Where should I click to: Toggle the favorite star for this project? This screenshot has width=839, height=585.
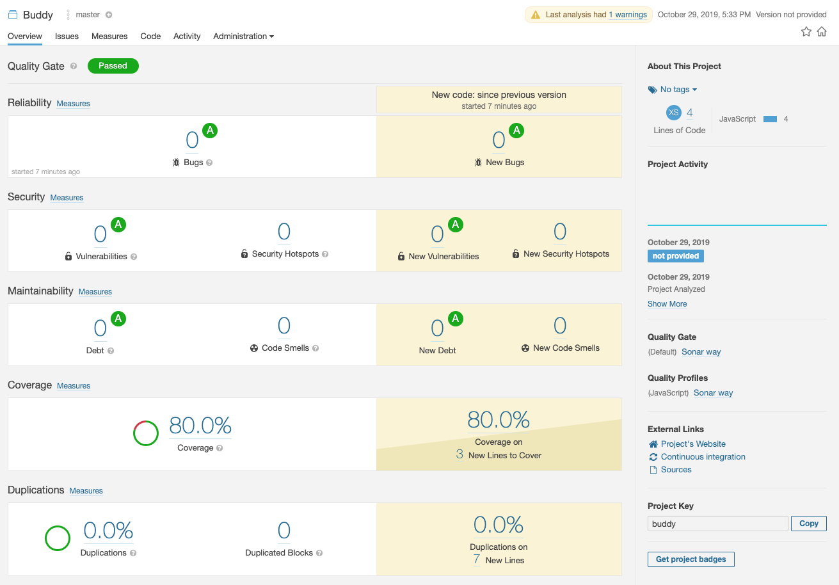click(x=806, y=31)
